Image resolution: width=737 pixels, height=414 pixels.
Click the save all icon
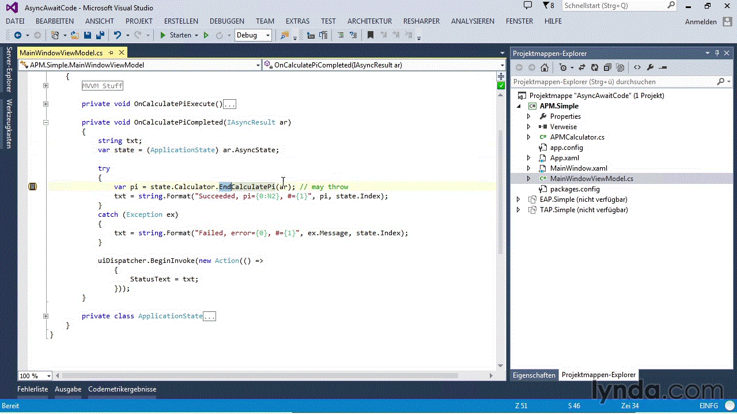(100, 35)
